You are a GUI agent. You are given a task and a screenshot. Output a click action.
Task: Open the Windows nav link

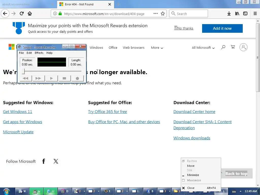96,47
